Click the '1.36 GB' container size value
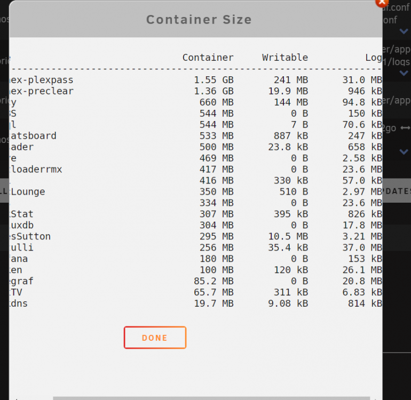This screenshot has width=411, height=400. tap(214, 91)
